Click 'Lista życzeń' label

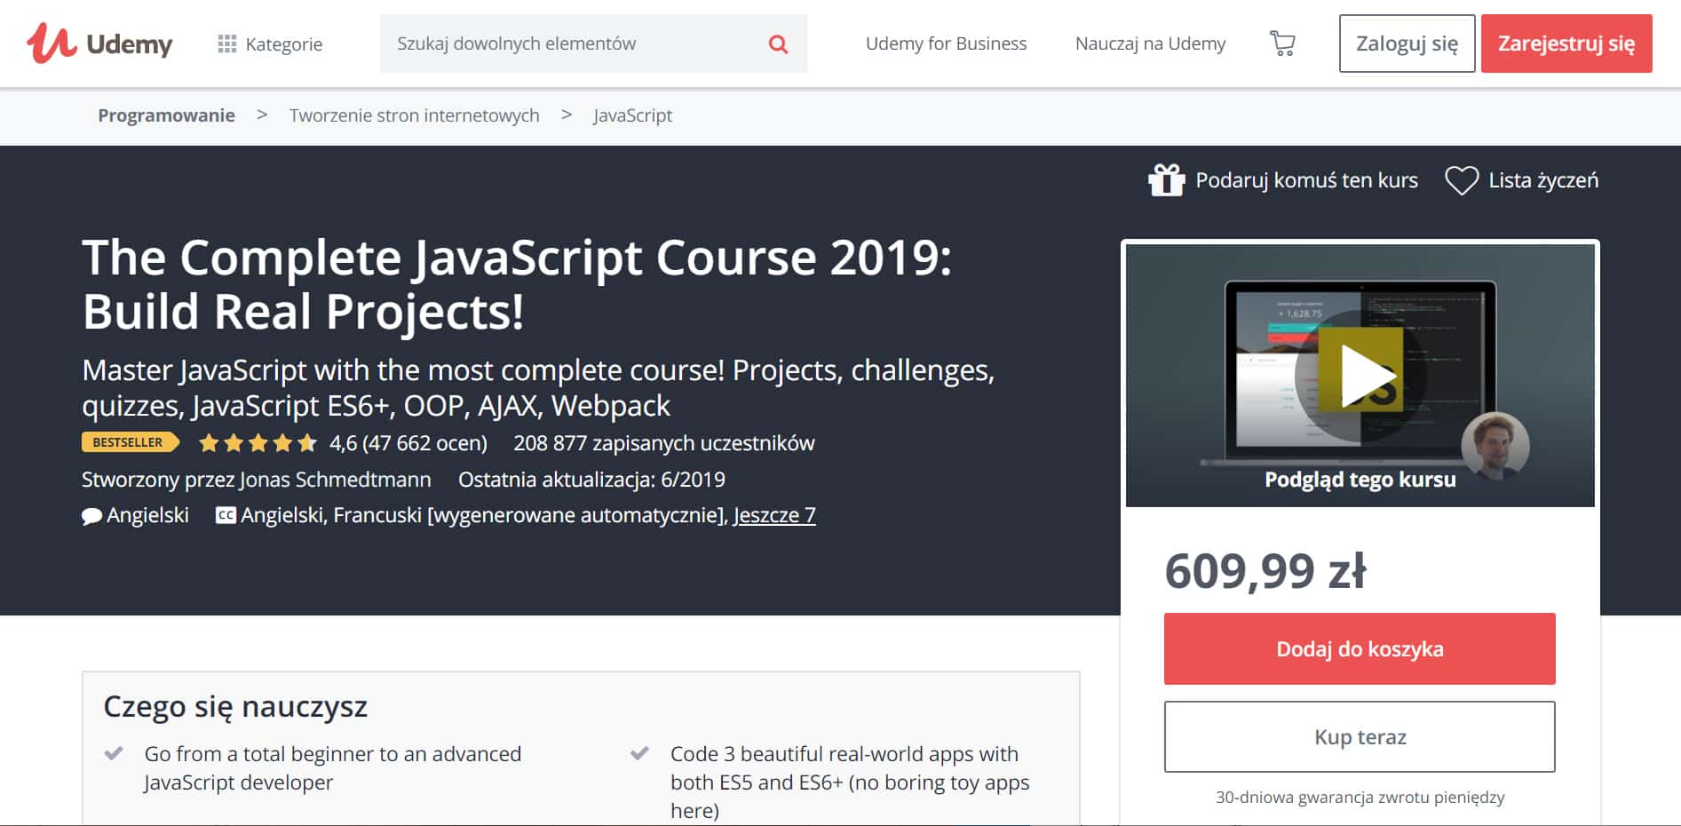pos(1543,180)
